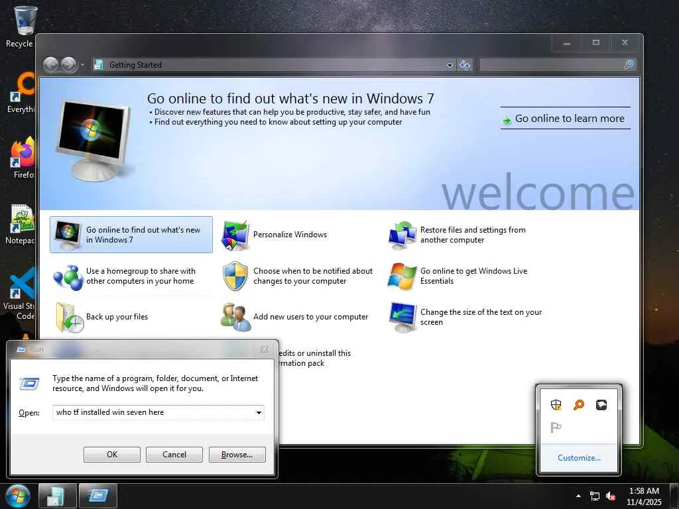Image resolution: width=679 pixels, height=509 pixels.
Task: Click the muted volume icon in system tray
Action: pyautogui.click(x=611, y=496)
